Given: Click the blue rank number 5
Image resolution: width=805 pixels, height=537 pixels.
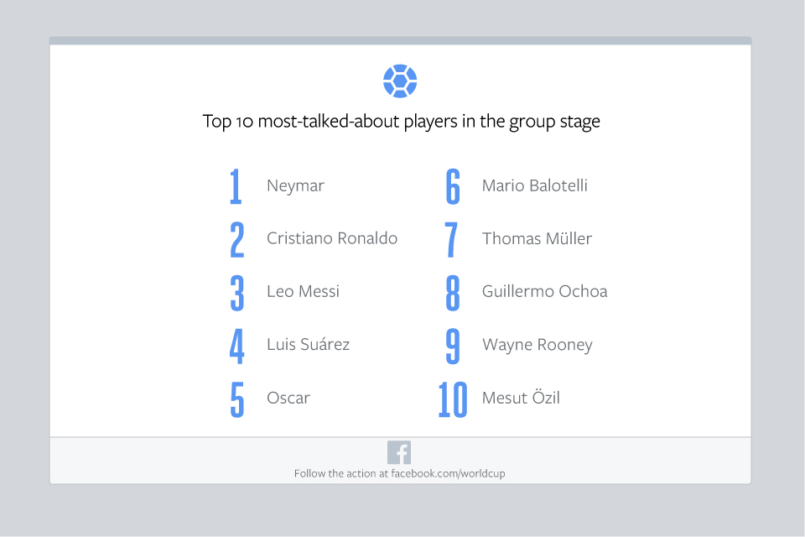Looking at the screenshot, I should point(237,399).
